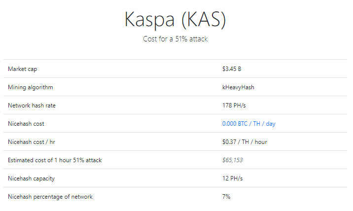Select the 'Nicehash cost' row label
This screenshot has height=211, width=353.
[x=26, y=124]
